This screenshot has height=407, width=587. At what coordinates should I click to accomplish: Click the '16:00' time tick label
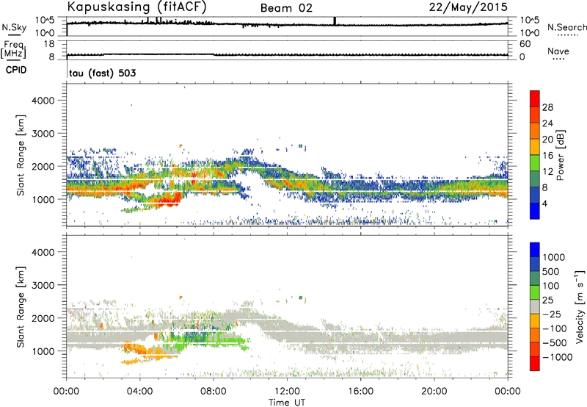tap(360, 392)
